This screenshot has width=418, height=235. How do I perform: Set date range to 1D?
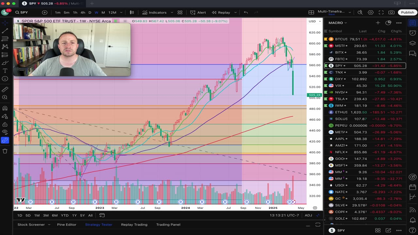(x=20, y=215)
